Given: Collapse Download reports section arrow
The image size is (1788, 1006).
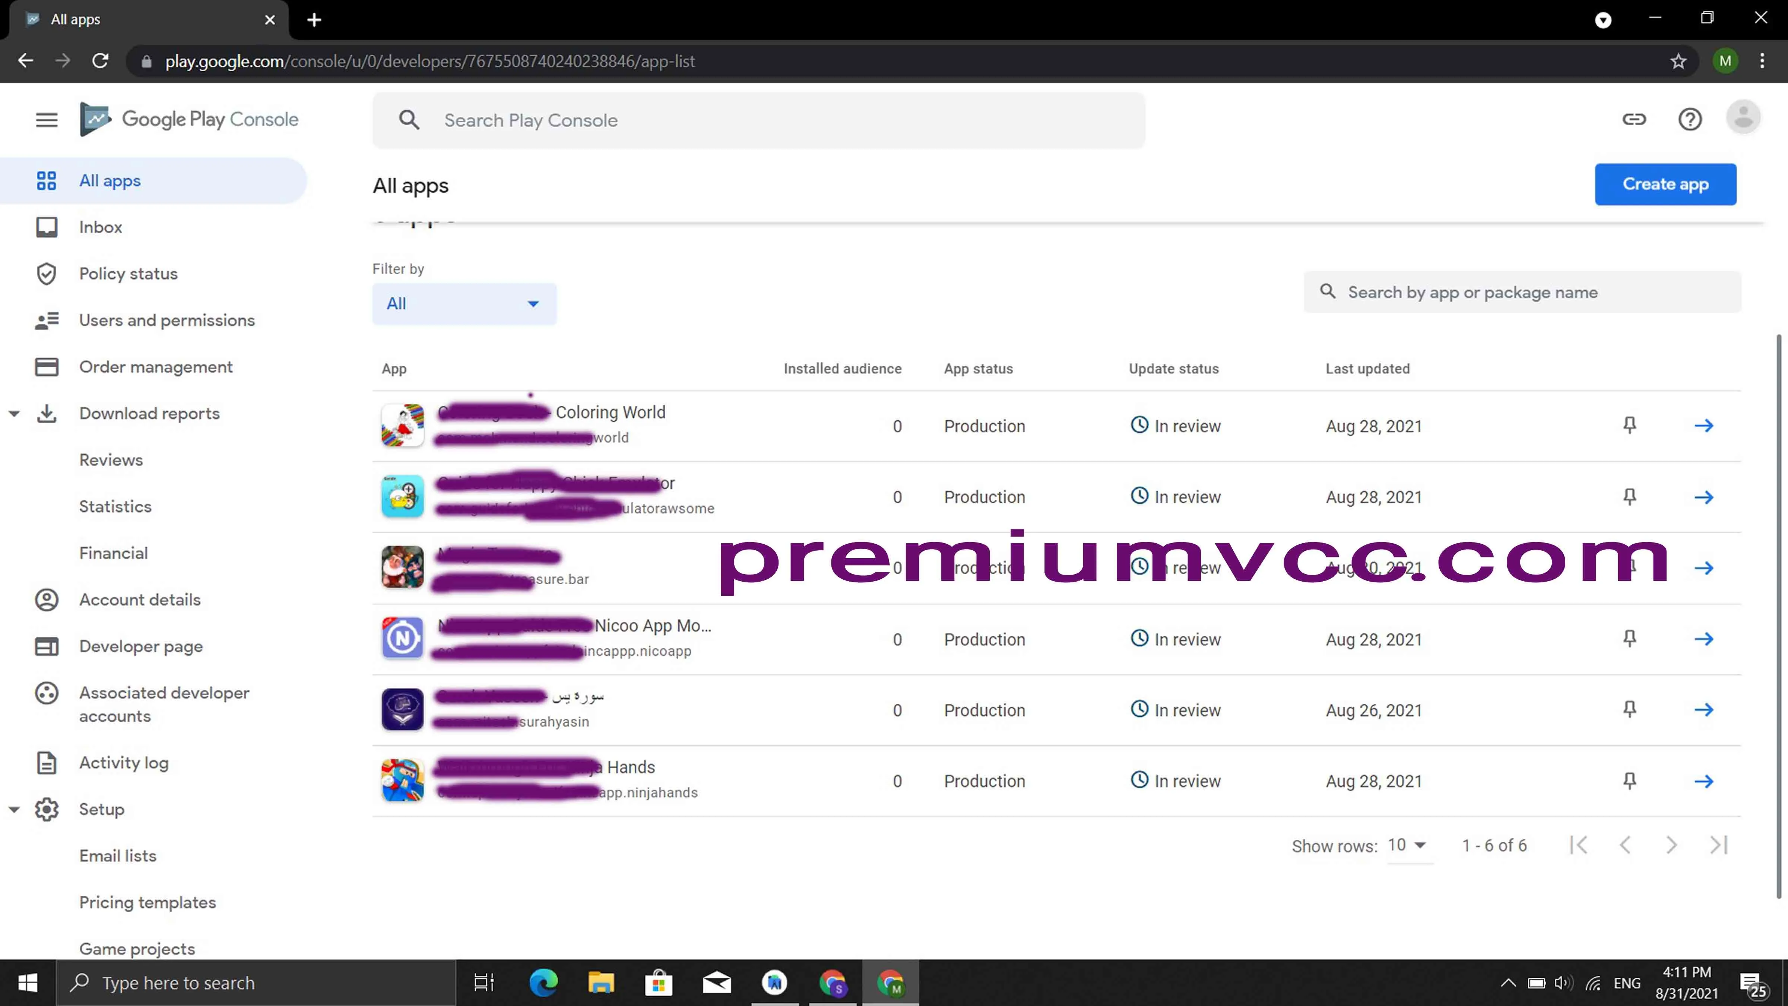Looking at the screenshot, I should 14,414.
